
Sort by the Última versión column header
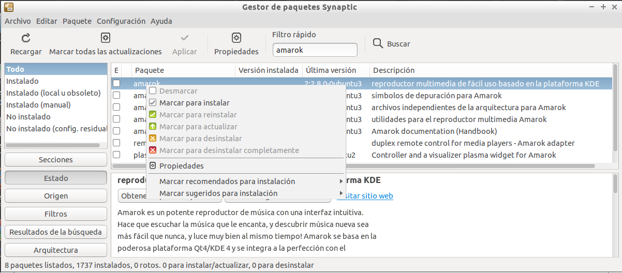click(336, 70)
